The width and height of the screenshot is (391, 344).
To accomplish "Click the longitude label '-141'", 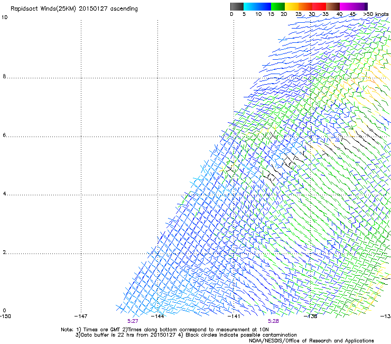I will click(x=234, y=316).
